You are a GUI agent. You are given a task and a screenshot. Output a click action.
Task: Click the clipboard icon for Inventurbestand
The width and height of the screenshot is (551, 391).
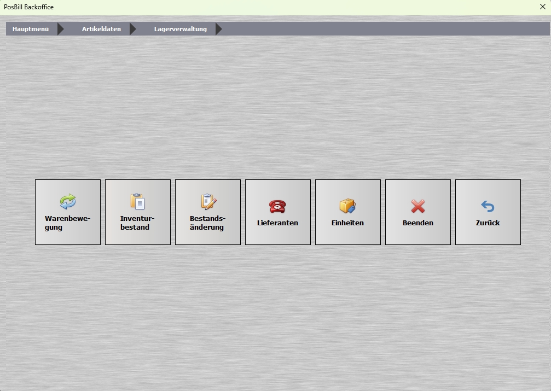click(137, 201)
